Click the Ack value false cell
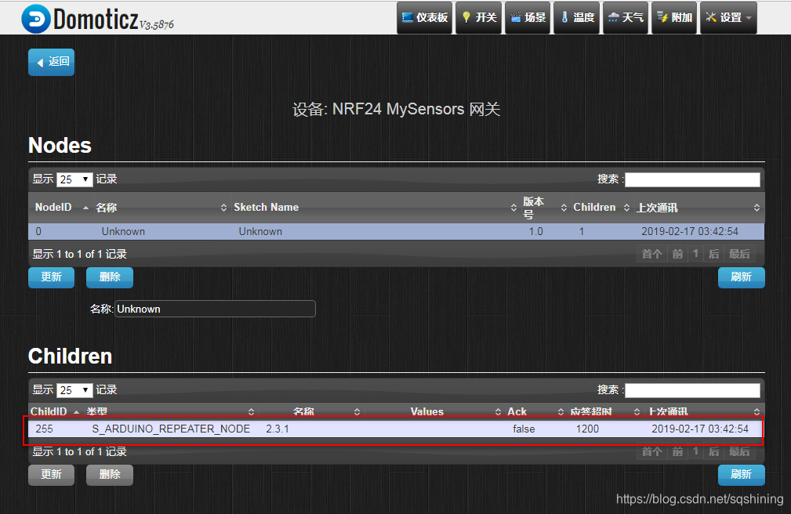 [x=524, y=429]
